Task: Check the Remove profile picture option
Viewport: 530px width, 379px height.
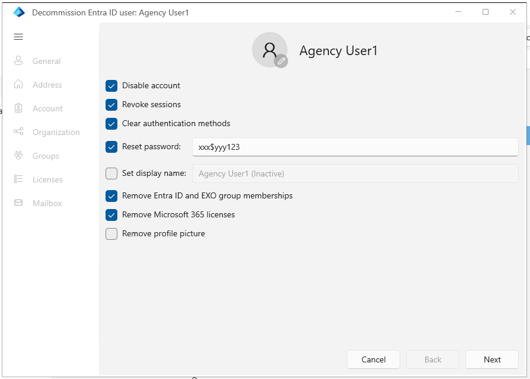Action: coord(111,234)
